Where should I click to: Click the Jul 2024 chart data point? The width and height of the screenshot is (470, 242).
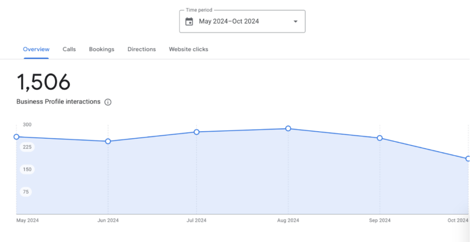(196, 132)
